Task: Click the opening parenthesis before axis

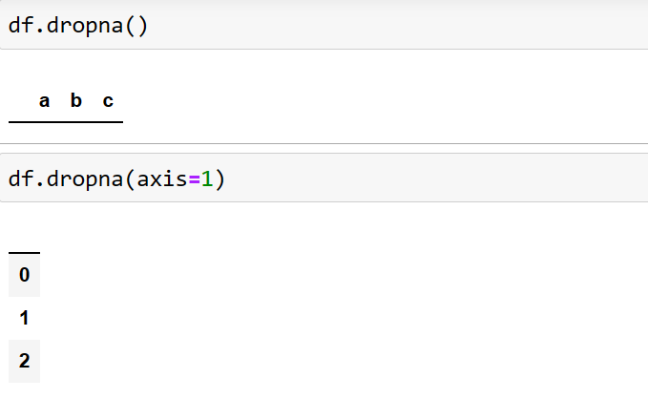Action: [x=130, y=178]
